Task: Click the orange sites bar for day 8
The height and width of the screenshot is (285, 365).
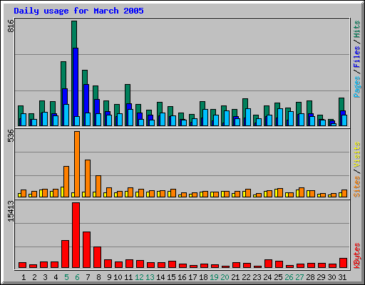Action: [x=98, y=186]
